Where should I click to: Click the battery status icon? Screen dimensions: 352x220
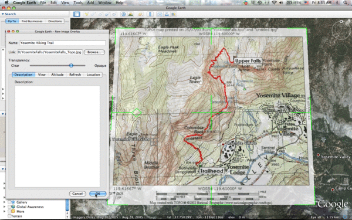coord(289,2)
